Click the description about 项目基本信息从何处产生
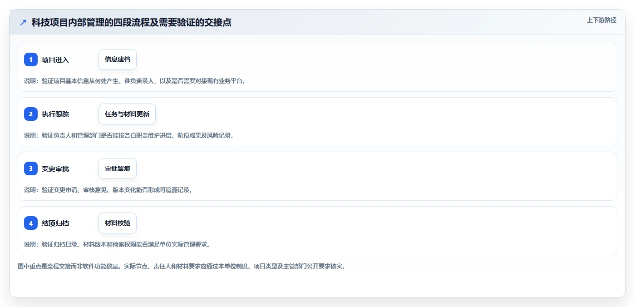This screenshot has height=307, width=635. [135, 81]
